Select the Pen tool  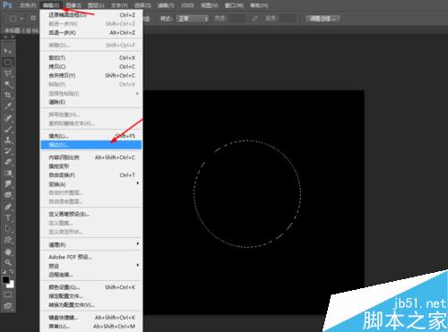(x=8, y=207)
